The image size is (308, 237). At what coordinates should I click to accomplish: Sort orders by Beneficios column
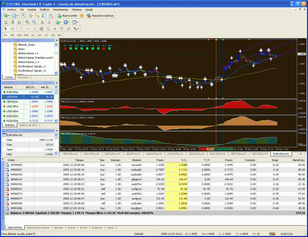(298, 160)
